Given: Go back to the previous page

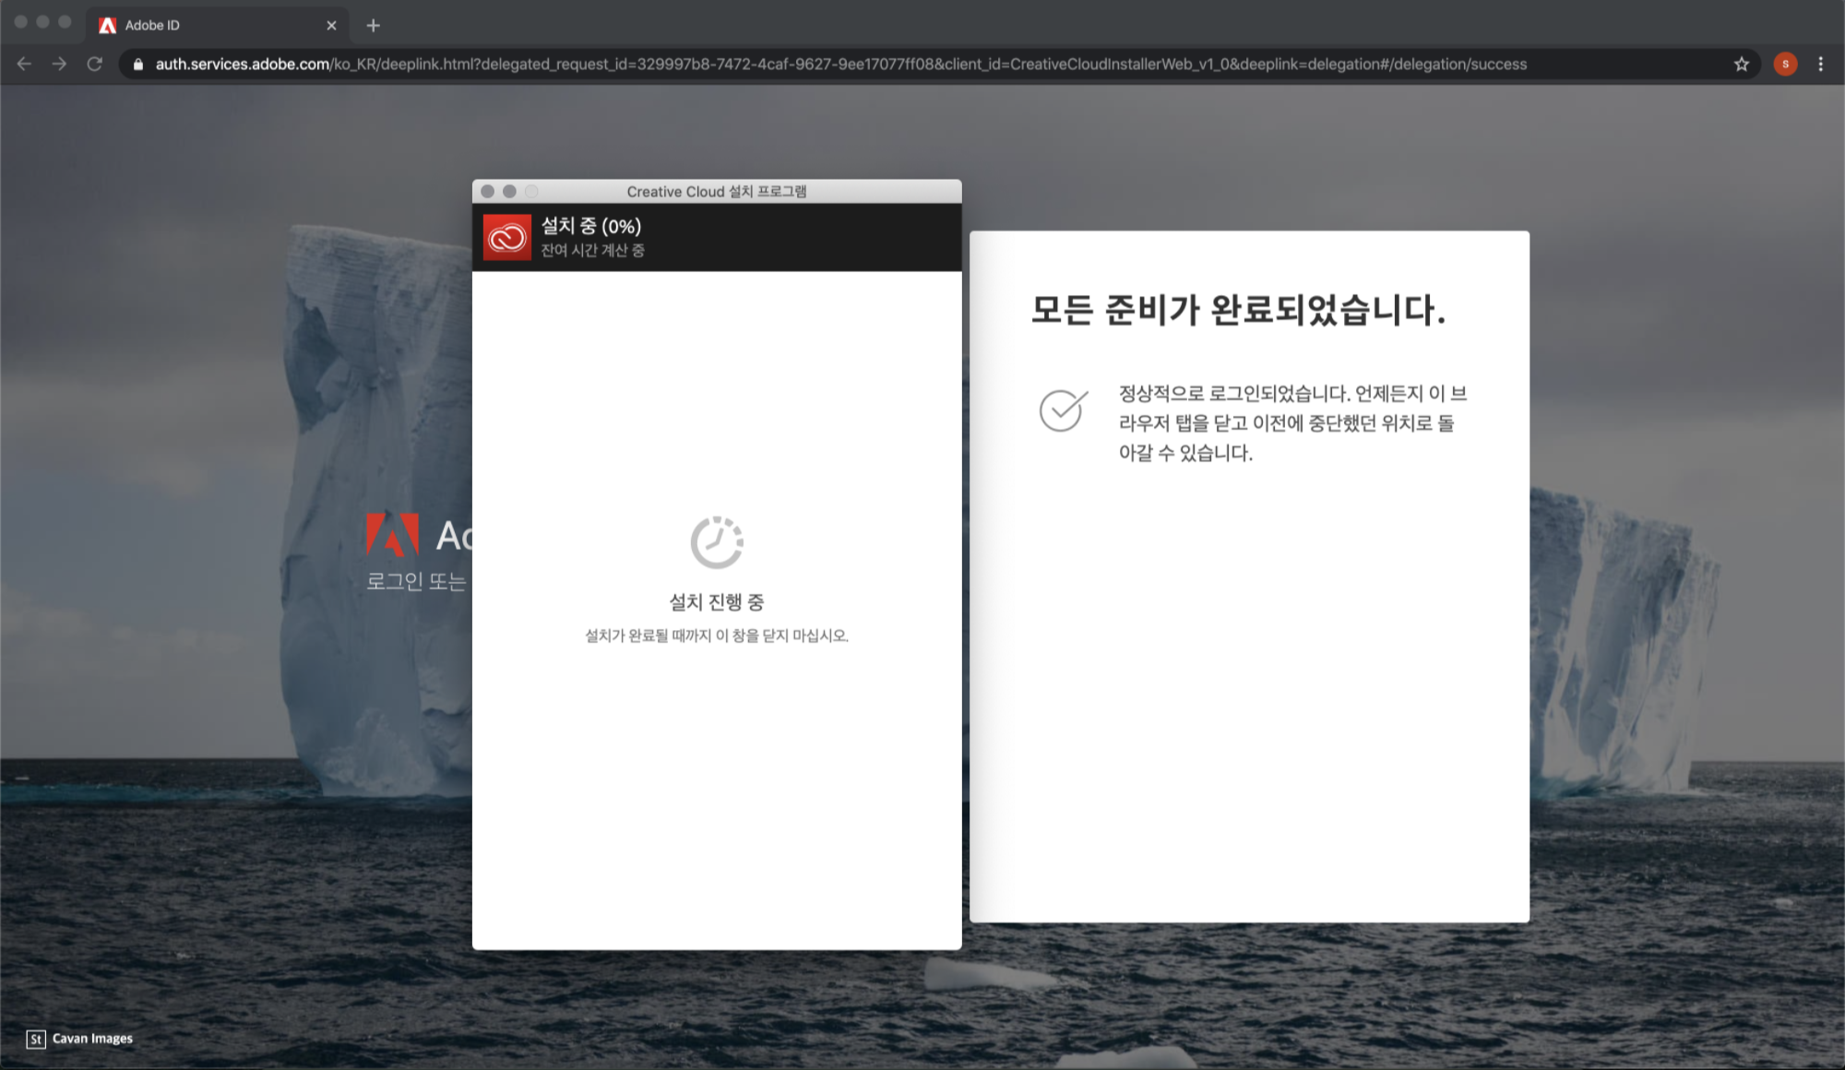Looking at the screenshot, I should 24,64.
